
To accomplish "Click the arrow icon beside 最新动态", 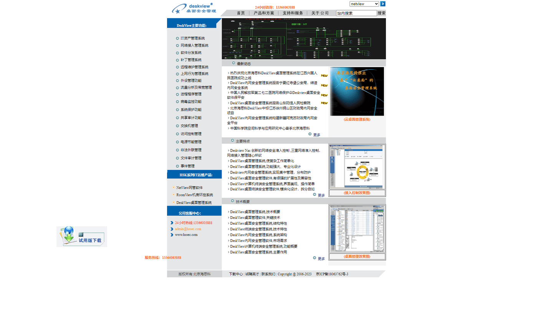I will point(233,63).
